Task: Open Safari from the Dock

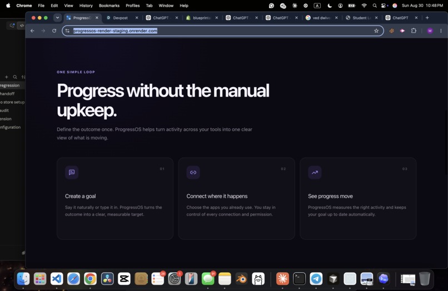Action: 73,278
